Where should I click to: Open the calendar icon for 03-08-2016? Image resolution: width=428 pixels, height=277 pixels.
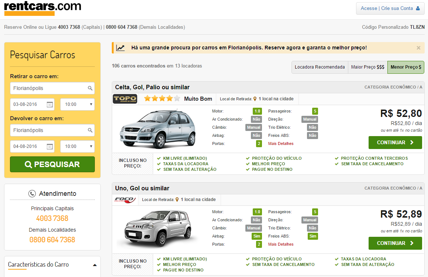point(50,104)
